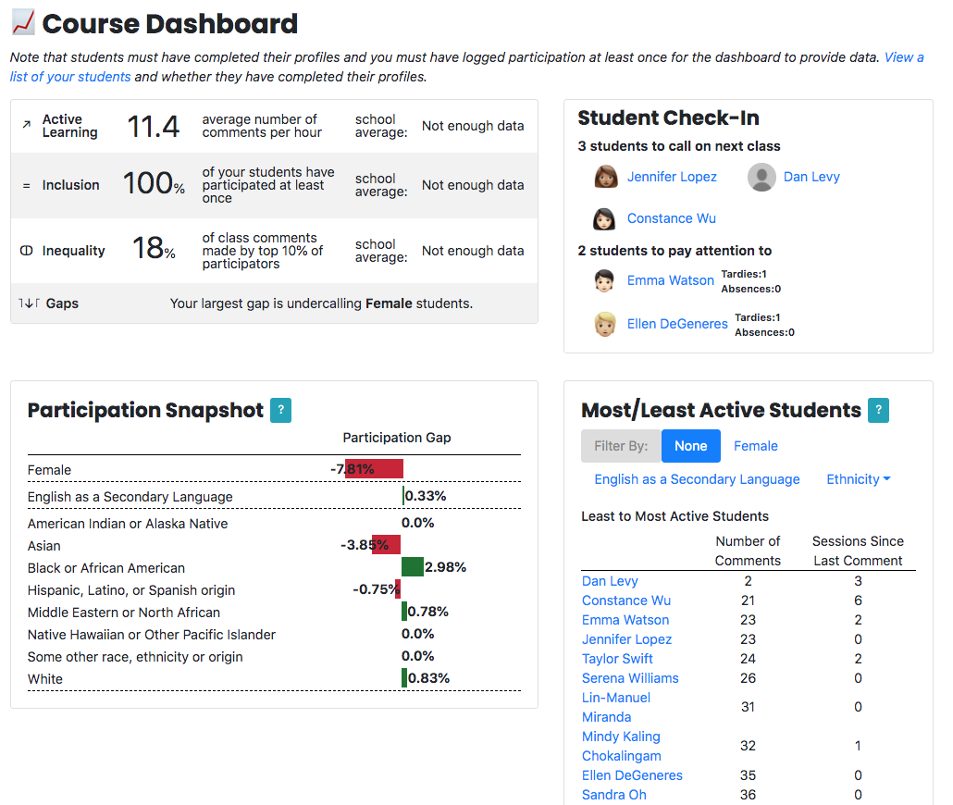Click the Number of Comments column header
Image resolution: width=953 pixels, height=805 pixels.
(748, 551)
